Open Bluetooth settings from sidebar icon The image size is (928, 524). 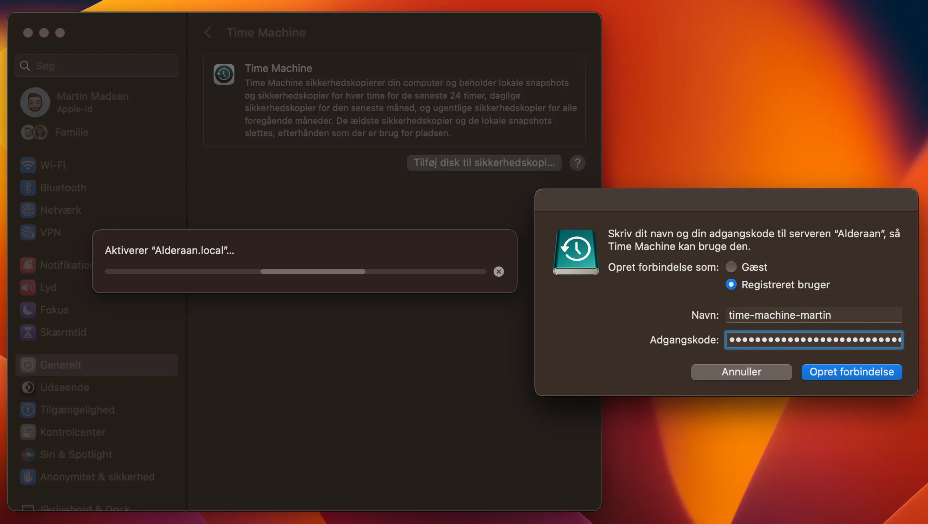[28, 187]
